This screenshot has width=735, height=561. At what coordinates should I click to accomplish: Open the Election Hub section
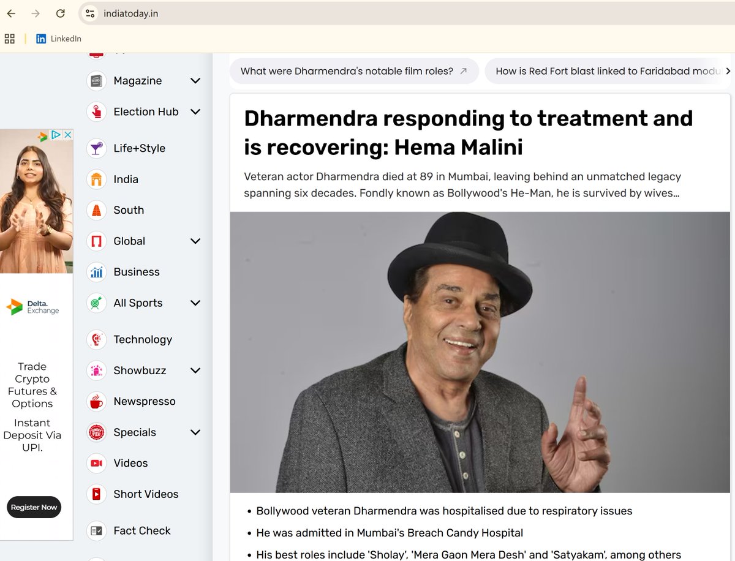click(146, 111)
